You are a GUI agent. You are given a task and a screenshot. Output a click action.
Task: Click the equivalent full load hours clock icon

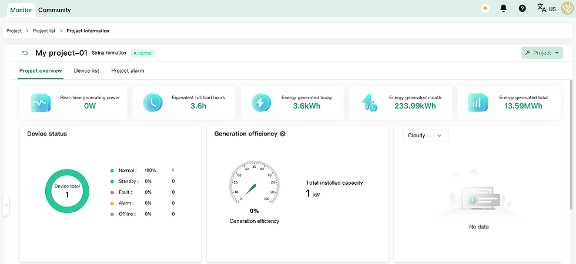(152, 103)
